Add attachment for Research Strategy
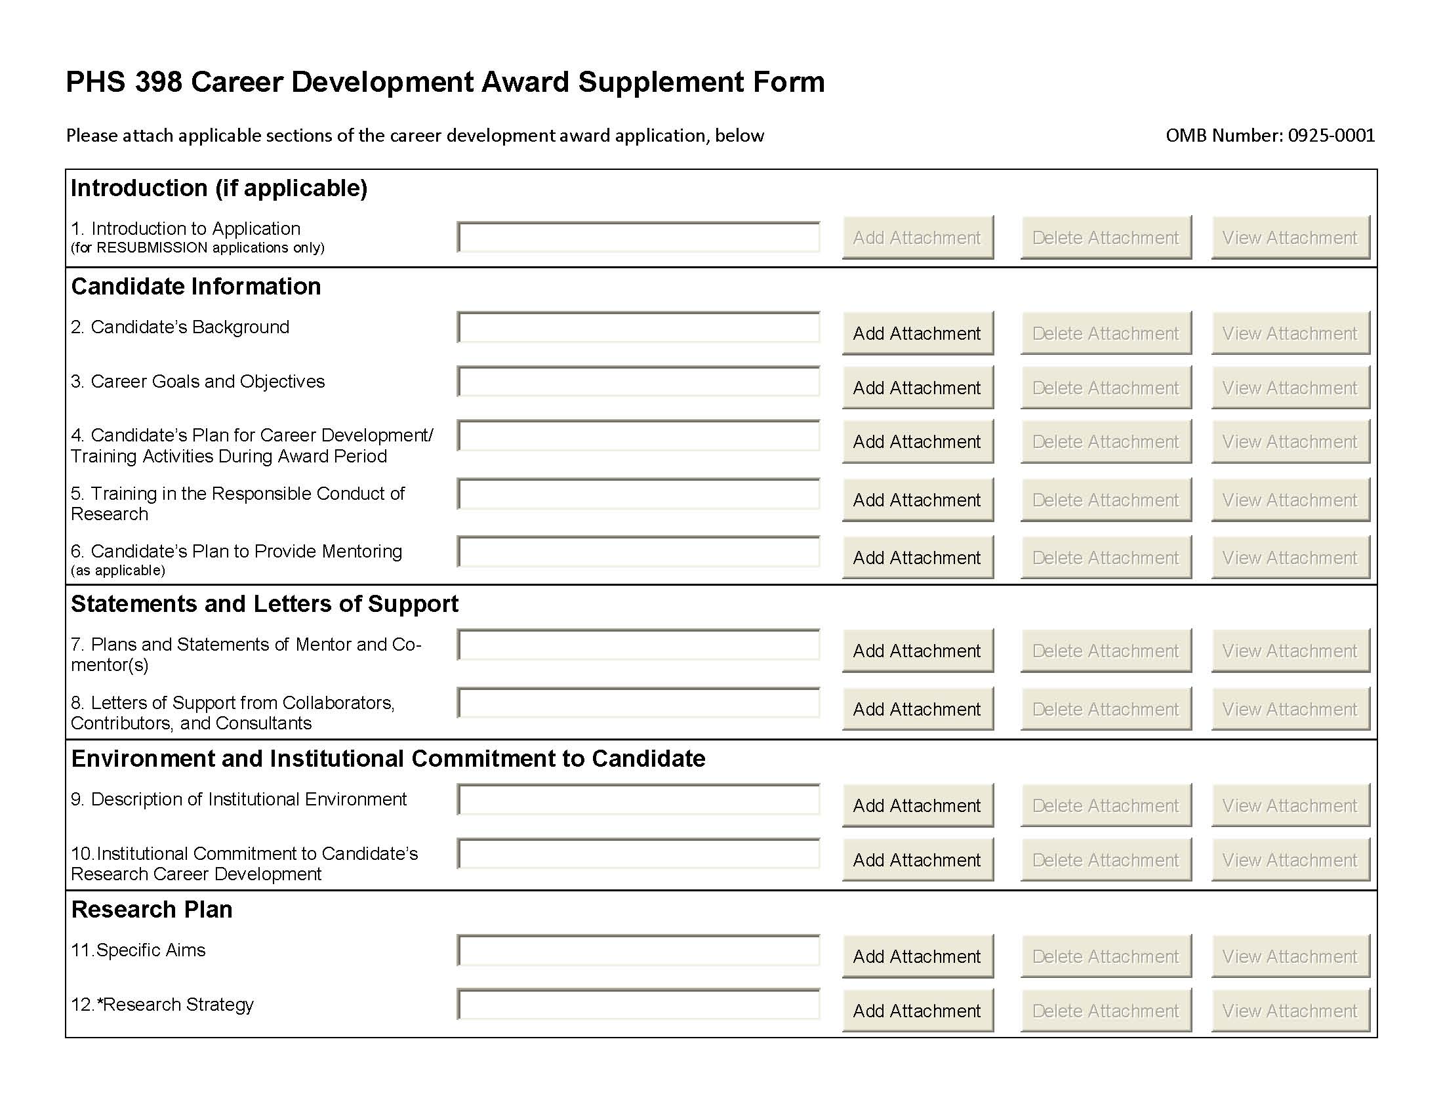 [x=917, y=1009]
